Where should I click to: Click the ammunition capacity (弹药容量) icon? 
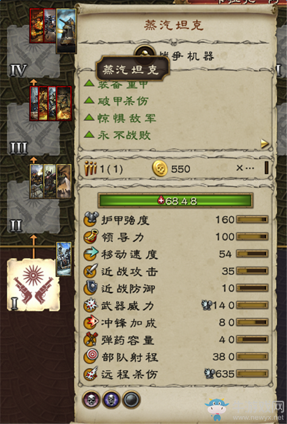91,340
